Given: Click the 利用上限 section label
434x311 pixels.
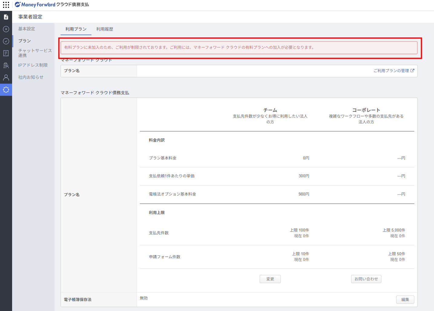Looking at the screenshot, I should [x=157, y=212].
